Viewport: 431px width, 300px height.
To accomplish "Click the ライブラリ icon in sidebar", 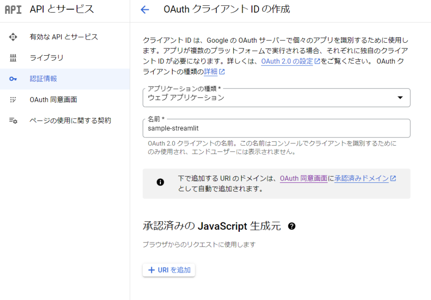I will coord(13,58).
